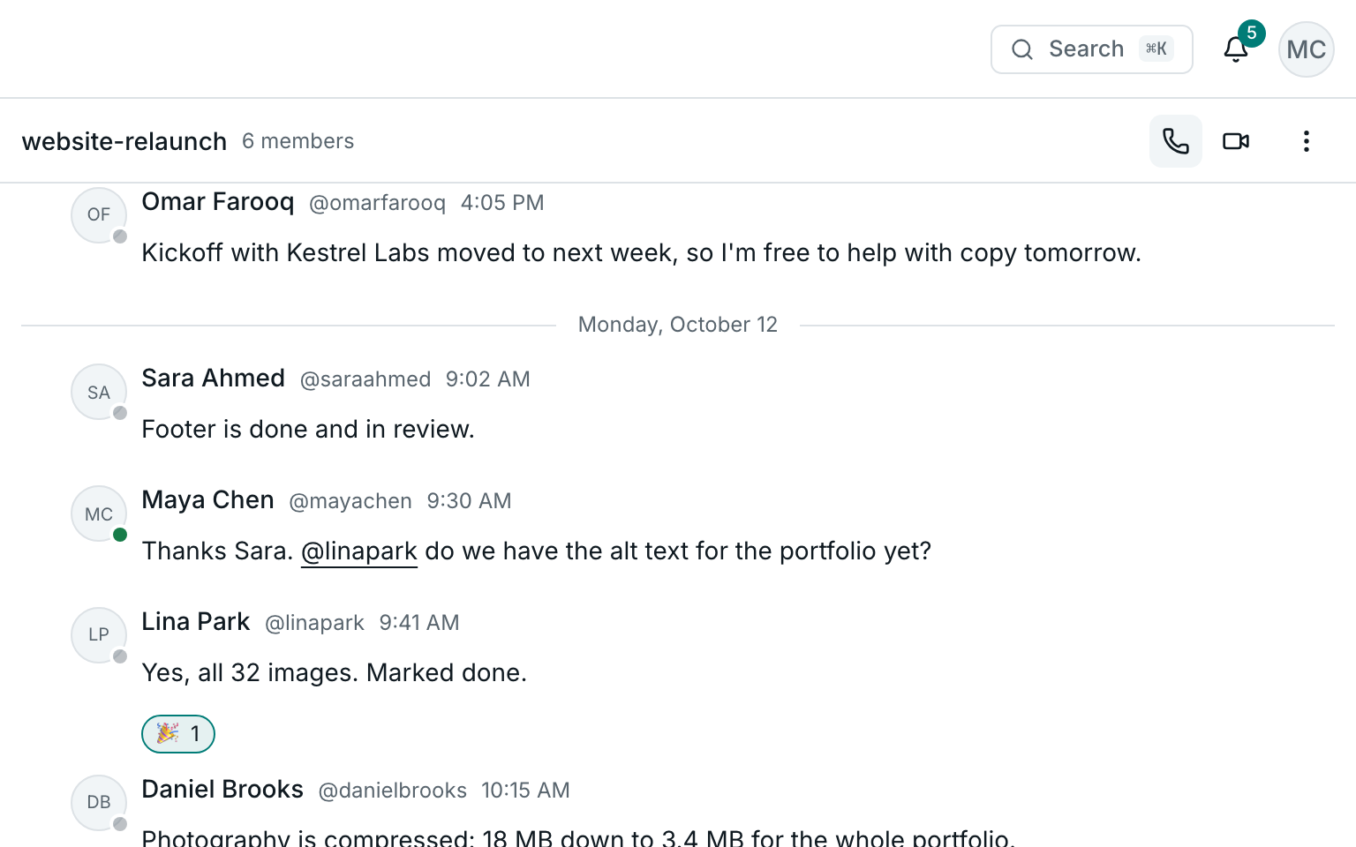1356x847 pixels.
Task: Click the 9:41 AM timestamp
Action: tap(419, 623)
